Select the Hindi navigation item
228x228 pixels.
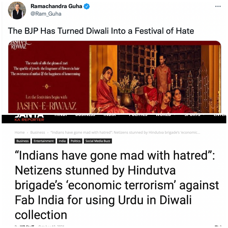pos(61,115)
